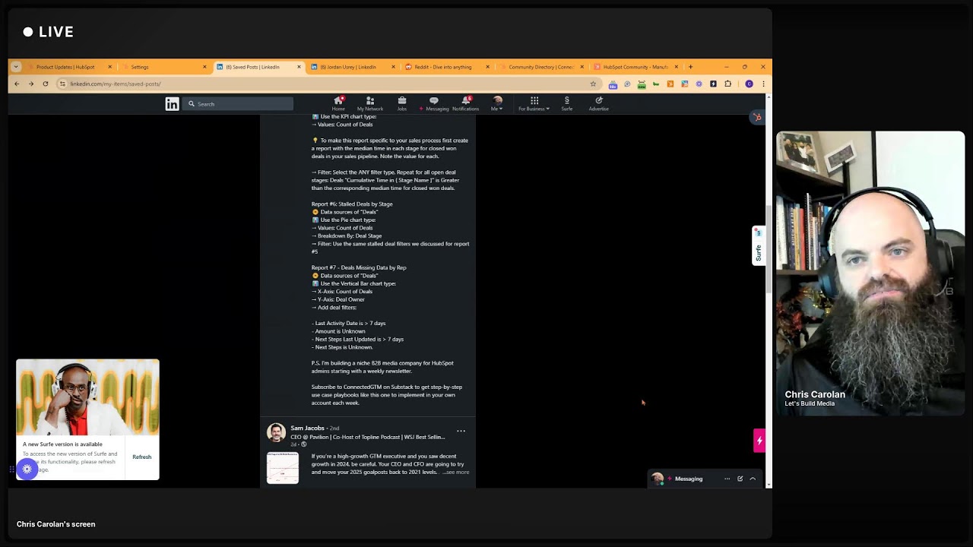The width and height of the screenshot is (973, 547).
Task: Open the Surfe nav item
Action: 566,103
